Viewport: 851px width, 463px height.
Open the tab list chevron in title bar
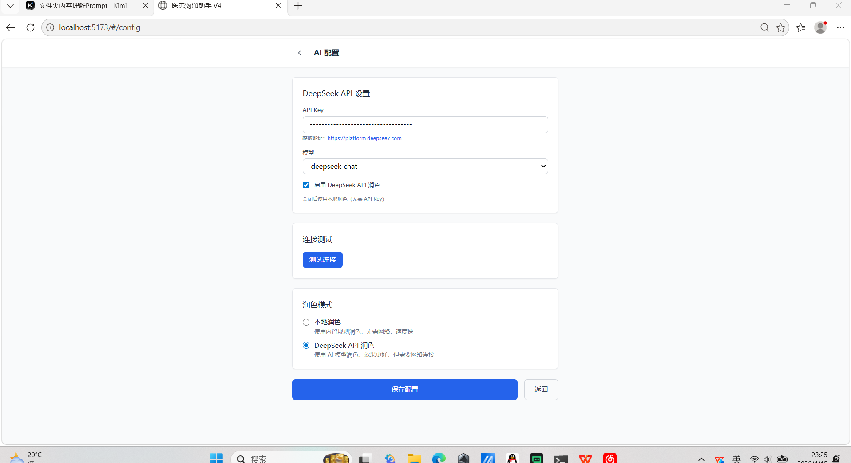click(11, 6)
